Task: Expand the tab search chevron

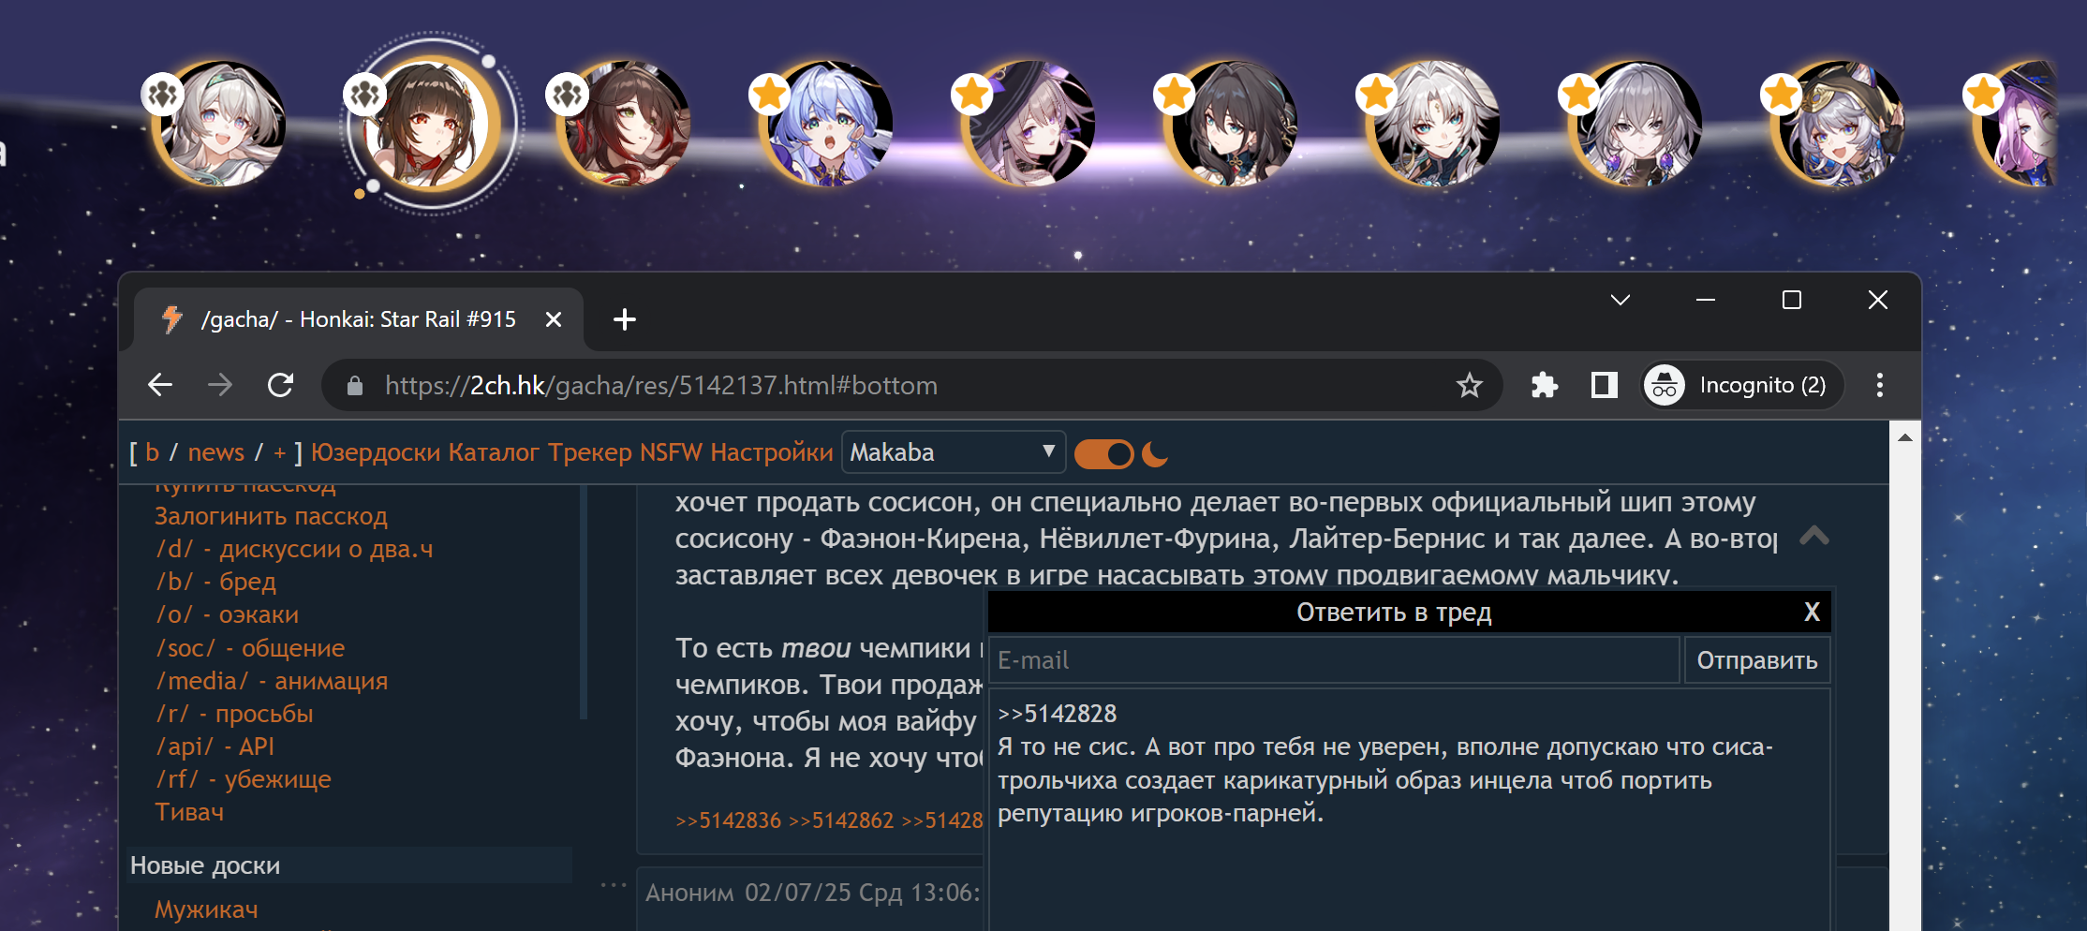Action: (x=1620, y=300)
